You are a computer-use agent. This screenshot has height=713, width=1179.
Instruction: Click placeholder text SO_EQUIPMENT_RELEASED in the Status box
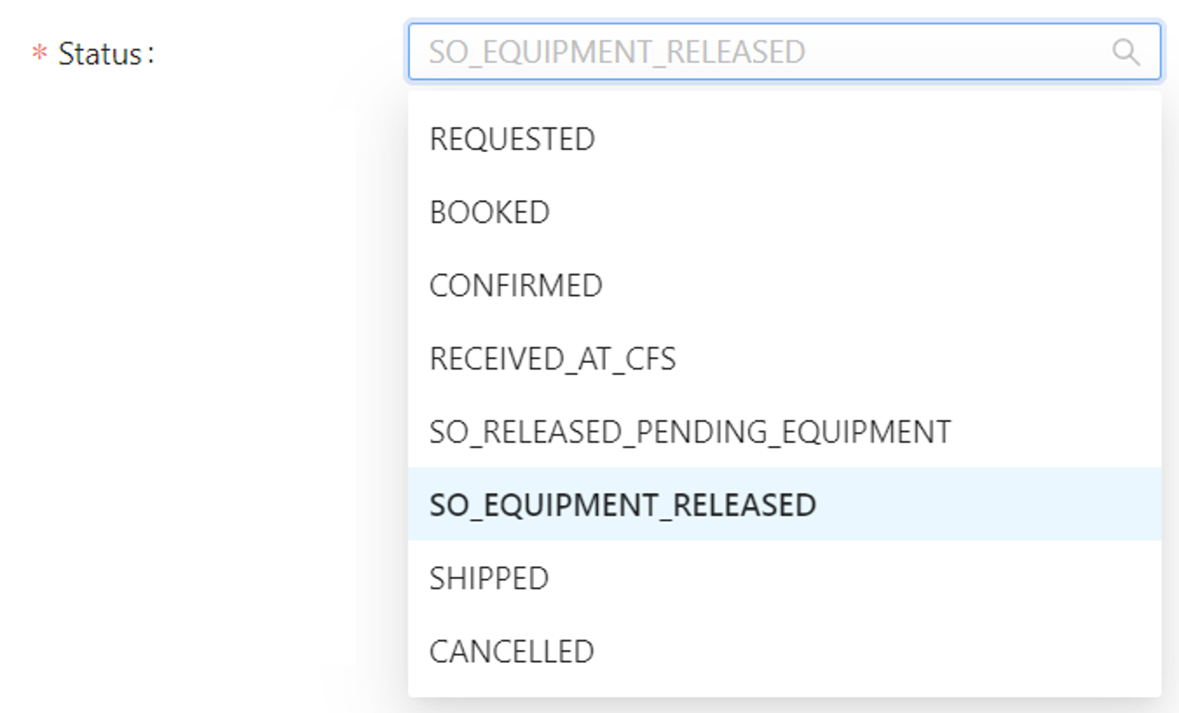(616, 52)
